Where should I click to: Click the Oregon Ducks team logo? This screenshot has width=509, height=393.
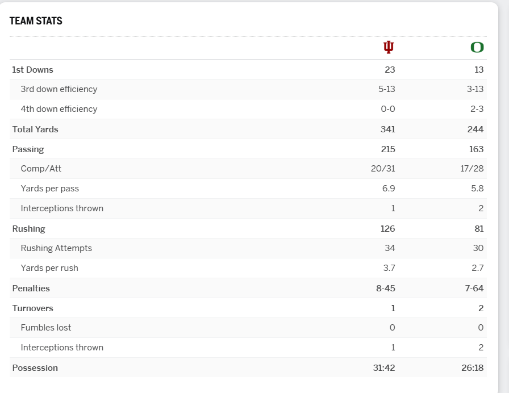pyautogui.click(x=477, y=47)
